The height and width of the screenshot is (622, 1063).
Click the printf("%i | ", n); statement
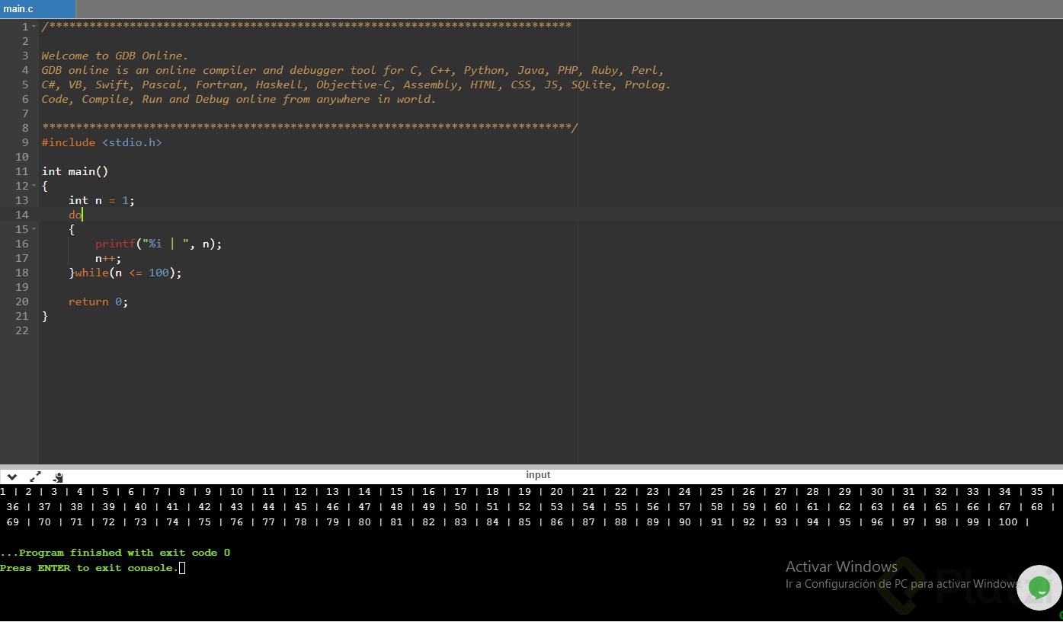(x=158, y=244)
